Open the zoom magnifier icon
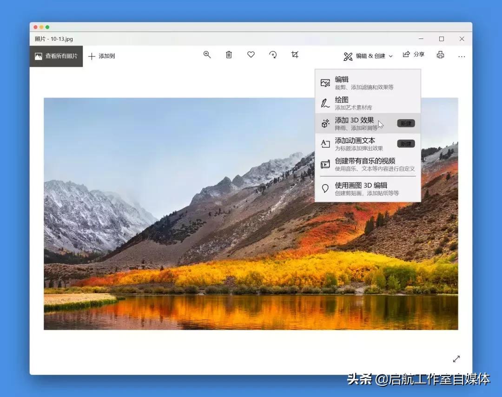 point(206,54)
